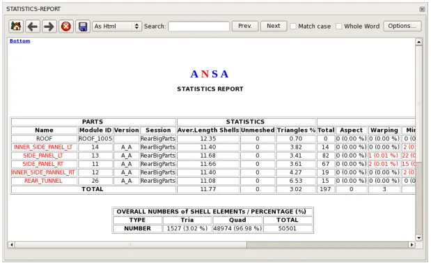Navigate back with the left arrow

tap(33, 27)
